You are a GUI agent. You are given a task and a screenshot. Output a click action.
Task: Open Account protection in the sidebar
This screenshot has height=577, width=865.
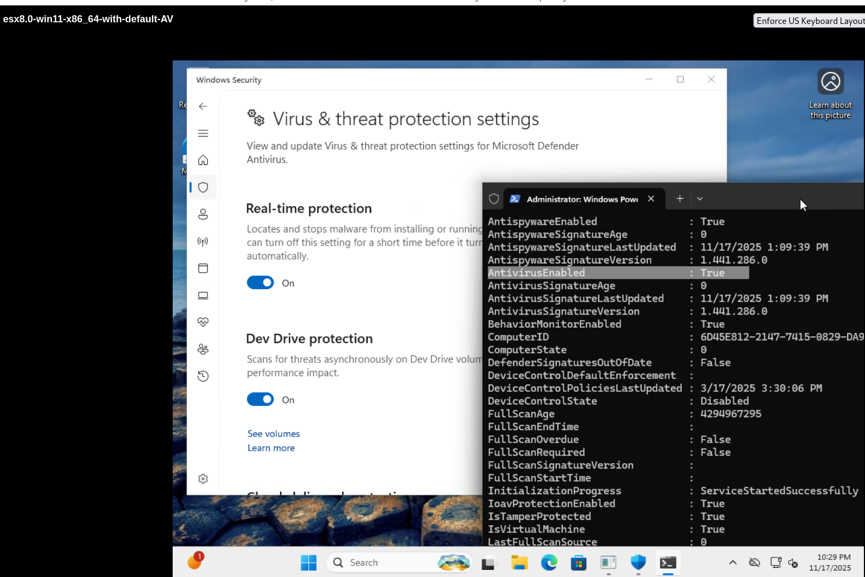pos(203,214)
